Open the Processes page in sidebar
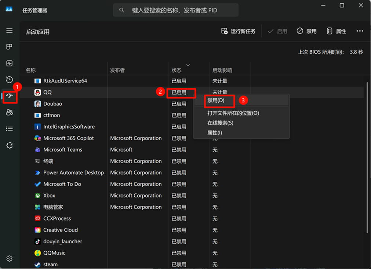 (10, 47)
